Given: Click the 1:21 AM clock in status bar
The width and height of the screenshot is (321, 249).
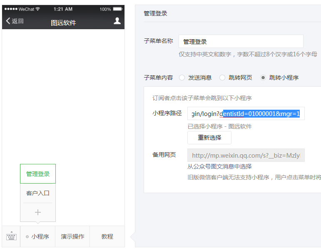Looking at the screenshot, I should pos(63,9).
